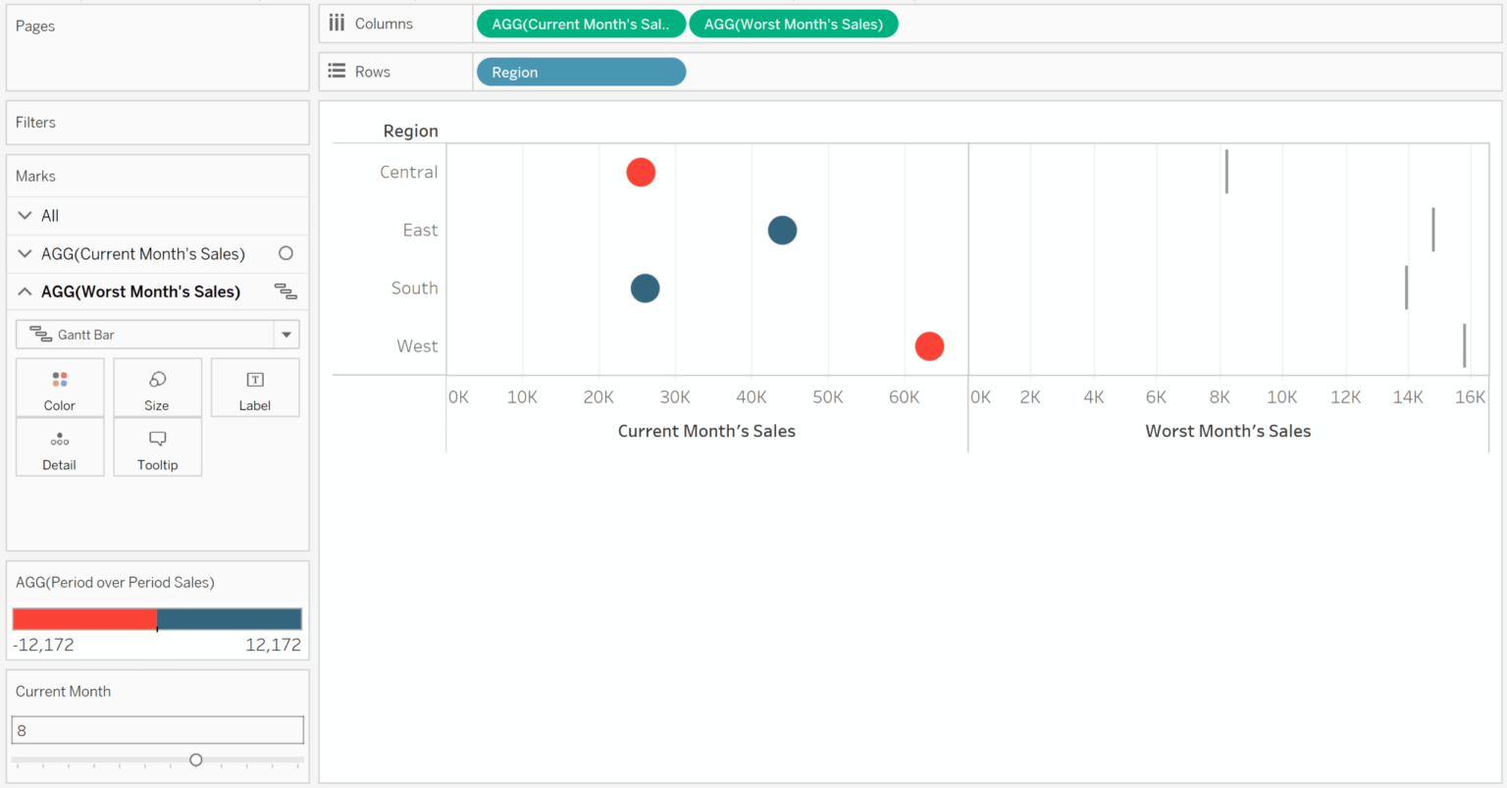Image resolution: width=1507 pixels, height=788 pixels.
Task: Select the red Central region circle mark
Action: [640, 172]
